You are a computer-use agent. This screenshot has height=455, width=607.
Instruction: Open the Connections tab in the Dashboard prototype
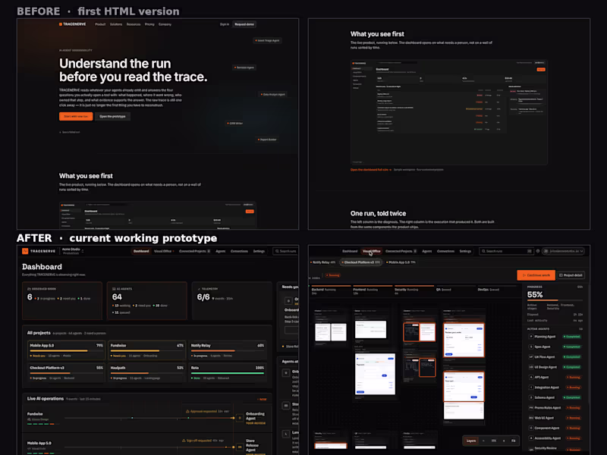(x=239, y=251)
